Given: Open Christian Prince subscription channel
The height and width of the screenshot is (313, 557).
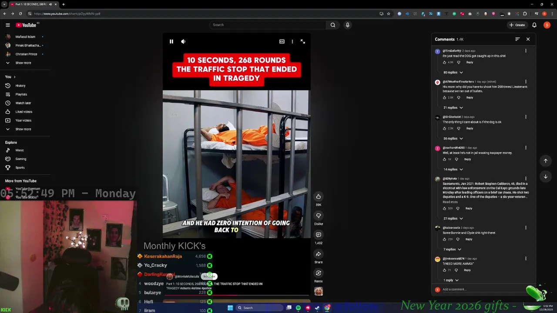Looking at the screenshot, I should [26, 54].
